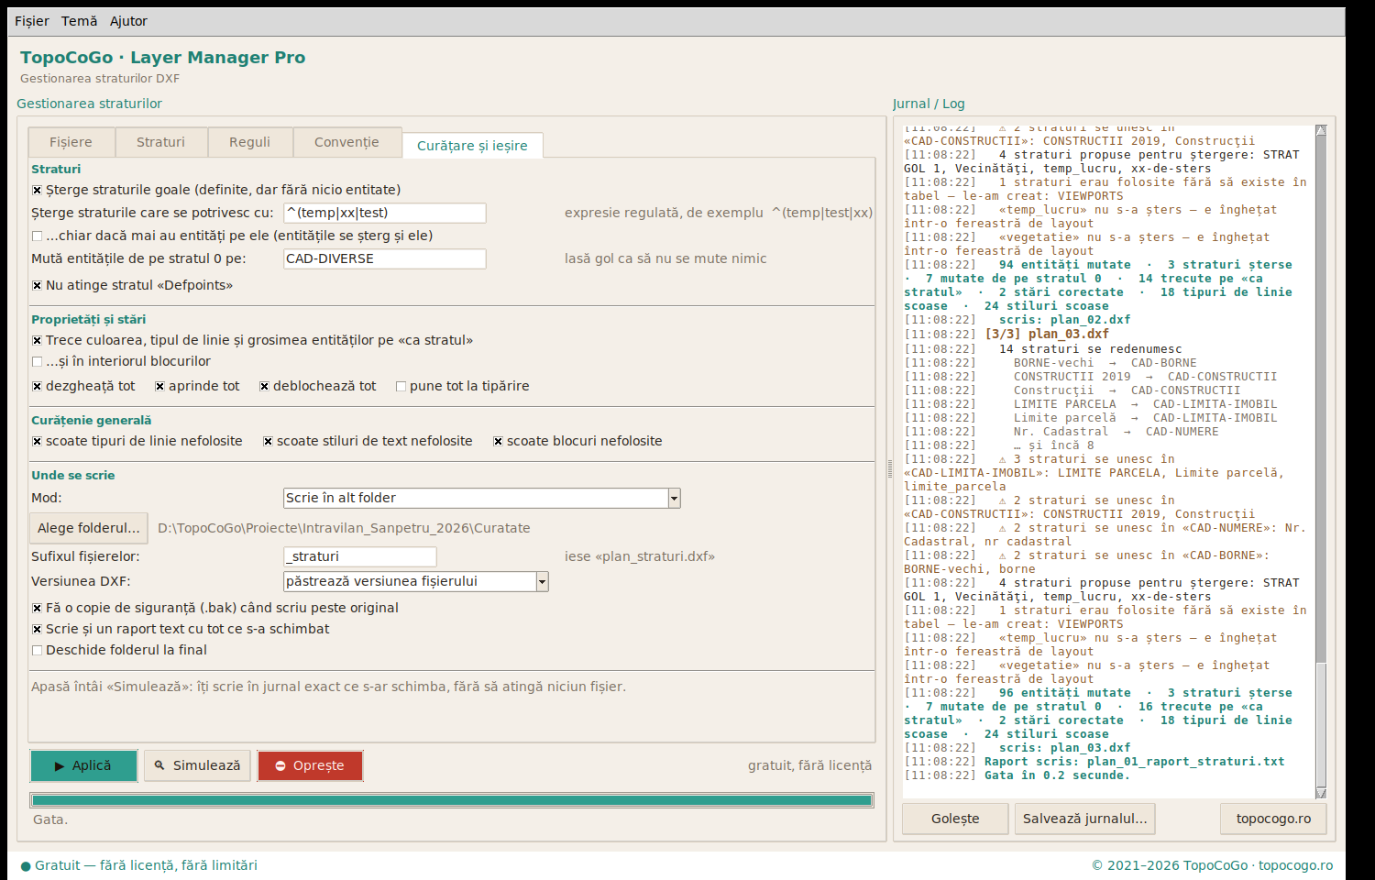Select the Curățare și ieșire tab
Image resolution: width=1375 pixels, height=880 pixels.
click(x=472, y=145)
